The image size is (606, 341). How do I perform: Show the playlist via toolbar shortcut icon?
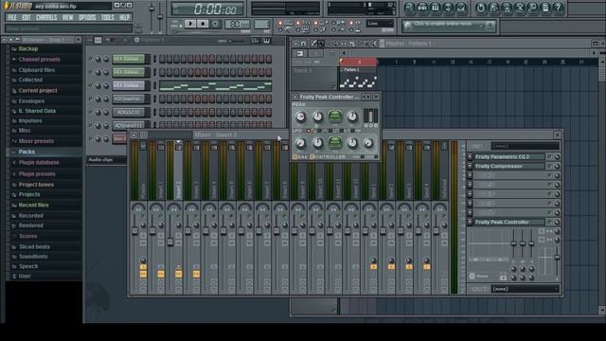pyautogui.click(x=410, y=8)
